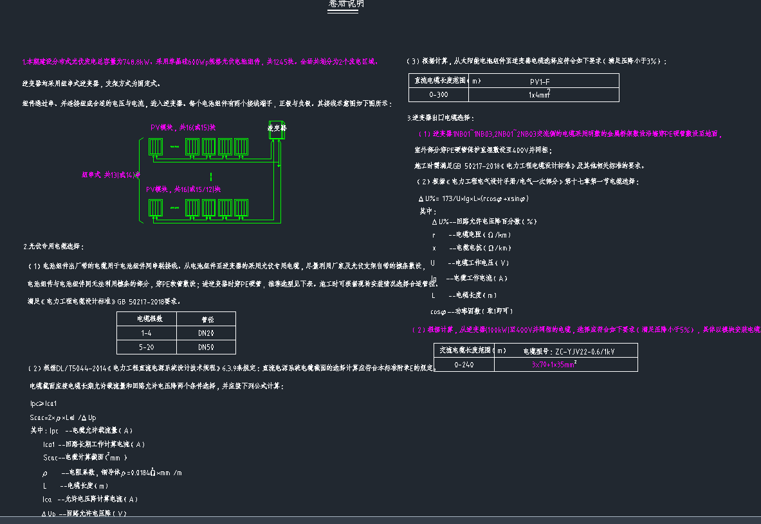The image size is (761, 524).
Task: Select the underlined title text at top
Action: (x=347, y=4)
